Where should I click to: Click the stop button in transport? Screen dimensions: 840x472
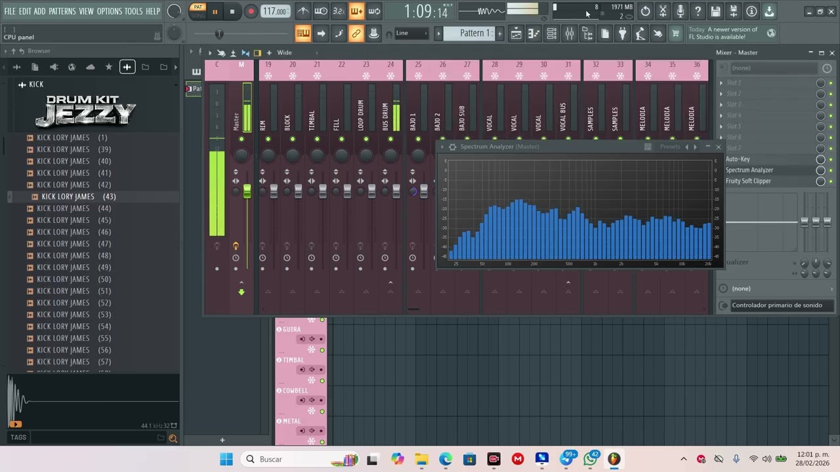(x=232, y=11)
